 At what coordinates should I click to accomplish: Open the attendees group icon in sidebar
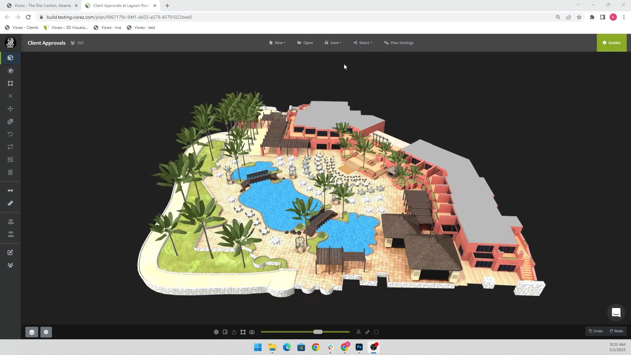[x=10, y=265]
